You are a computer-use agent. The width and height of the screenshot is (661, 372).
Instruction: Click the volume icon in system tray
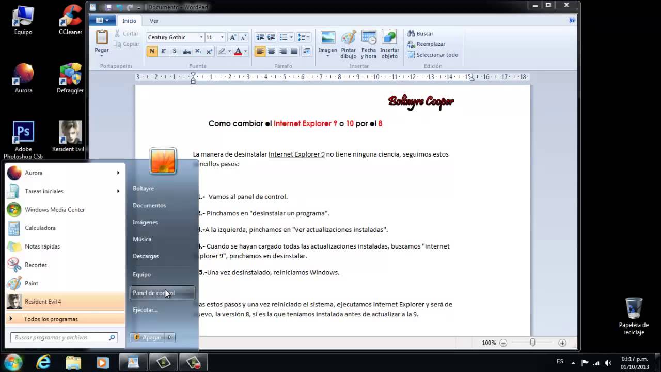(x=608, y=362)
